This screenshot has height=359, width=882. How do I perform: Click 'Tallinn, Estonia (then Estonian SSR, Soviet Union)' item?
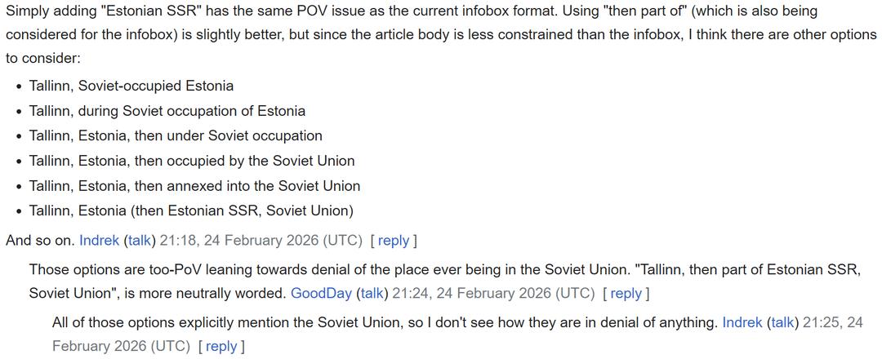(191, 211)
